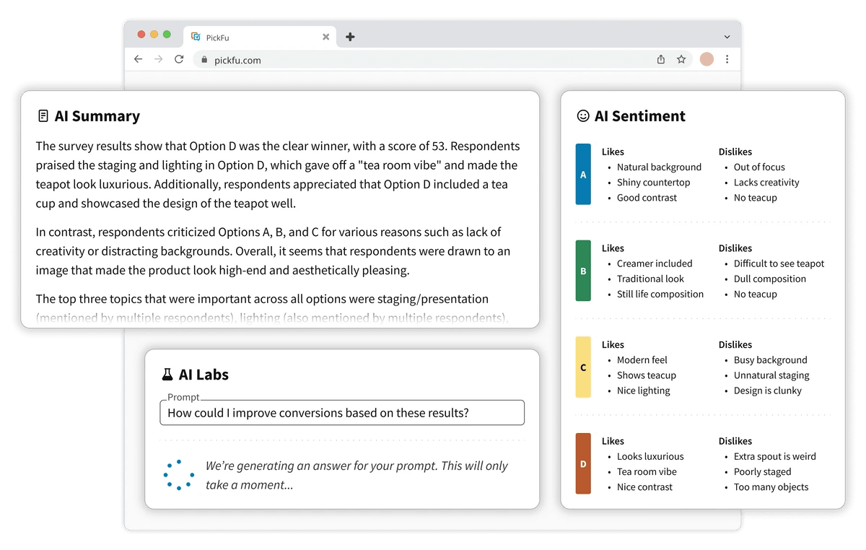Open Chrome's three-dot menu
This screenshot has height=550, width=866.
(x=727, y=59)
